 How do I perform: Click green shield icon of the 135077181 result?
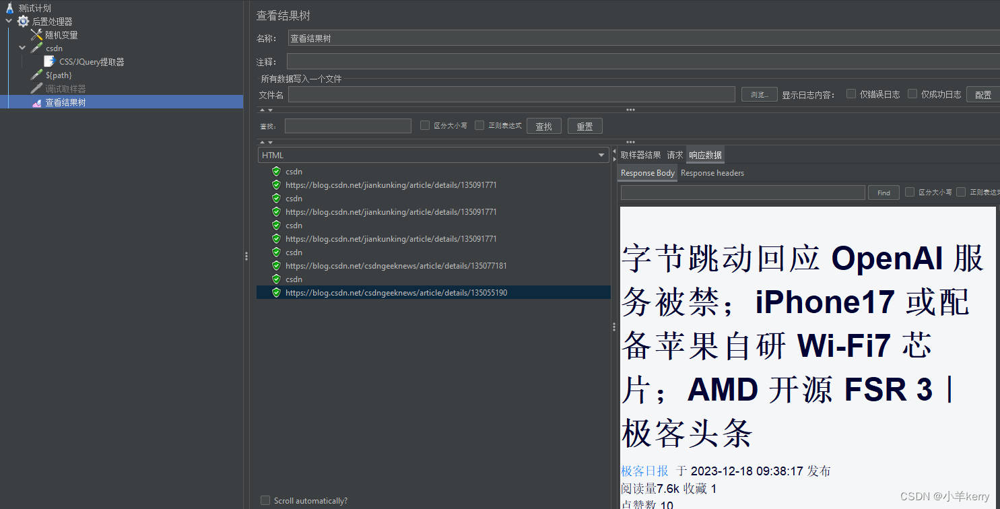coord(276,266)
